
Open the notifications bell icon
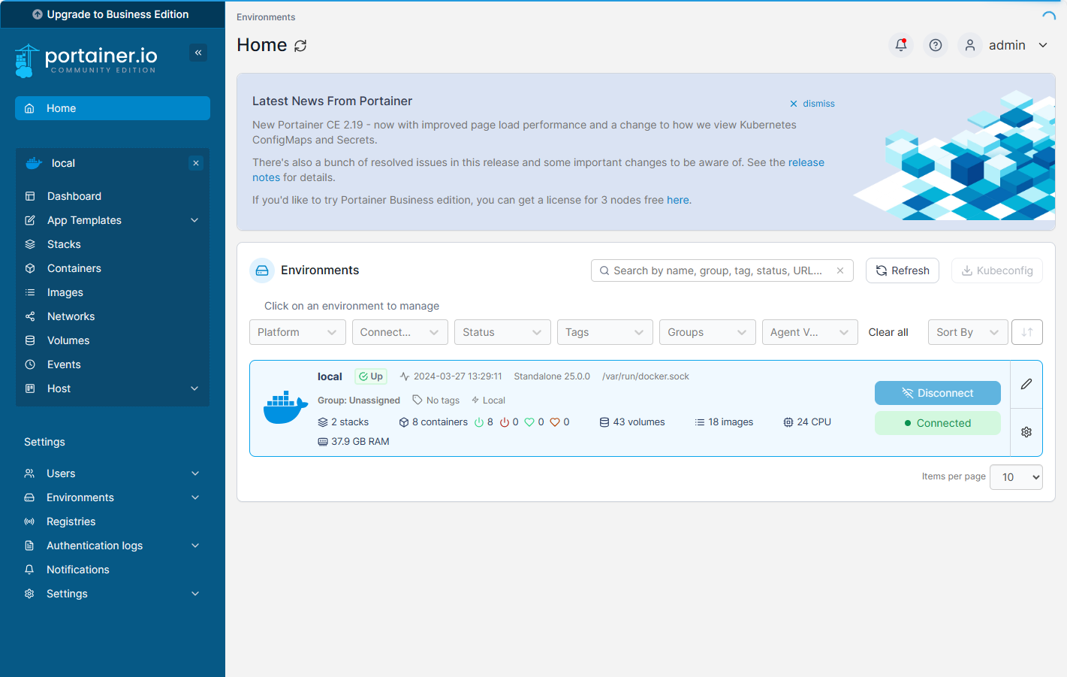pos(901,45)
